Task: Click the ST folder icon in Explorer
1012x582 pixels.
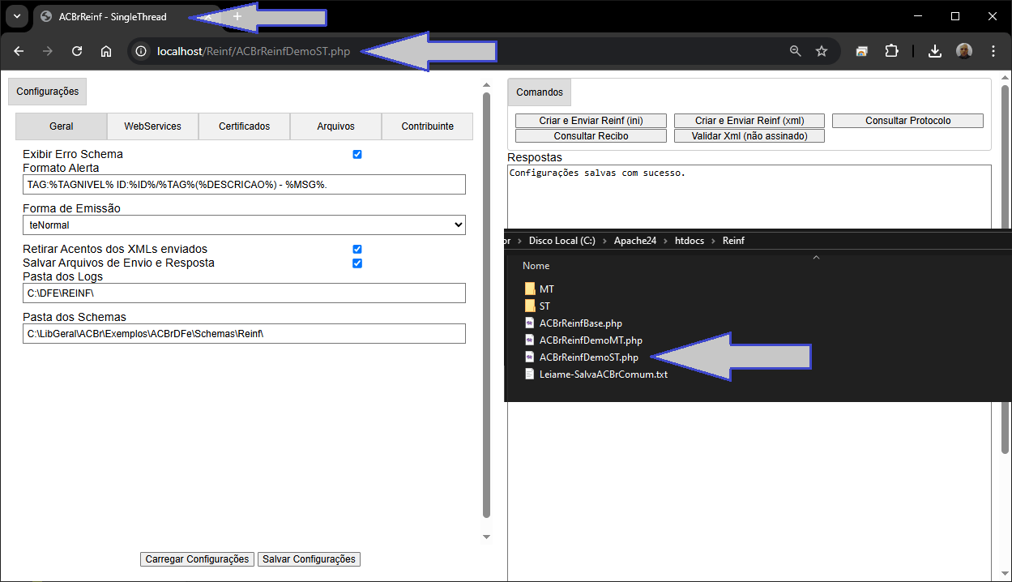Action: click(530, 306)
